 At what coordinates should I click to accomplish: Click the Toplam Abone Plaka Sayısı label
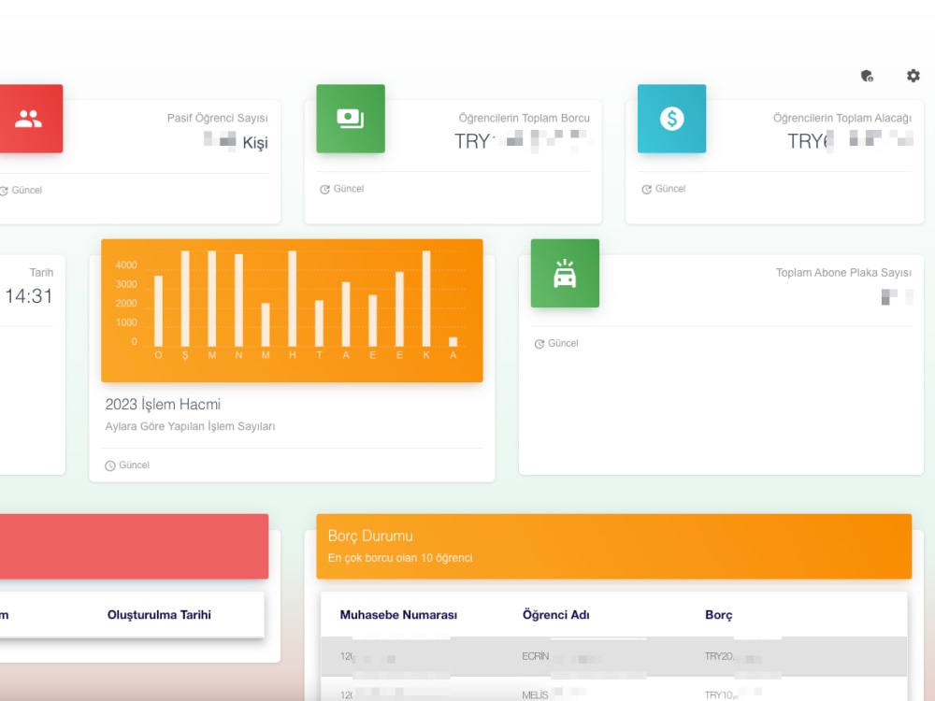(x=843, y=272)
